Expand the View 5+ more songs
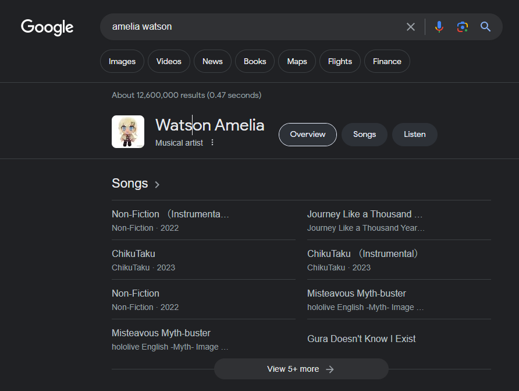Viewport: 519px width, 391px height. point(301,369)
